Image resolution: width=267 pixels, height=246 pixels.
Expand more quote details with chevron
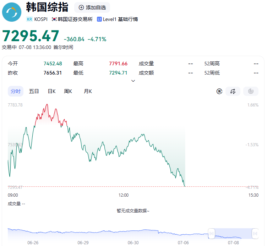coord(133,81)
